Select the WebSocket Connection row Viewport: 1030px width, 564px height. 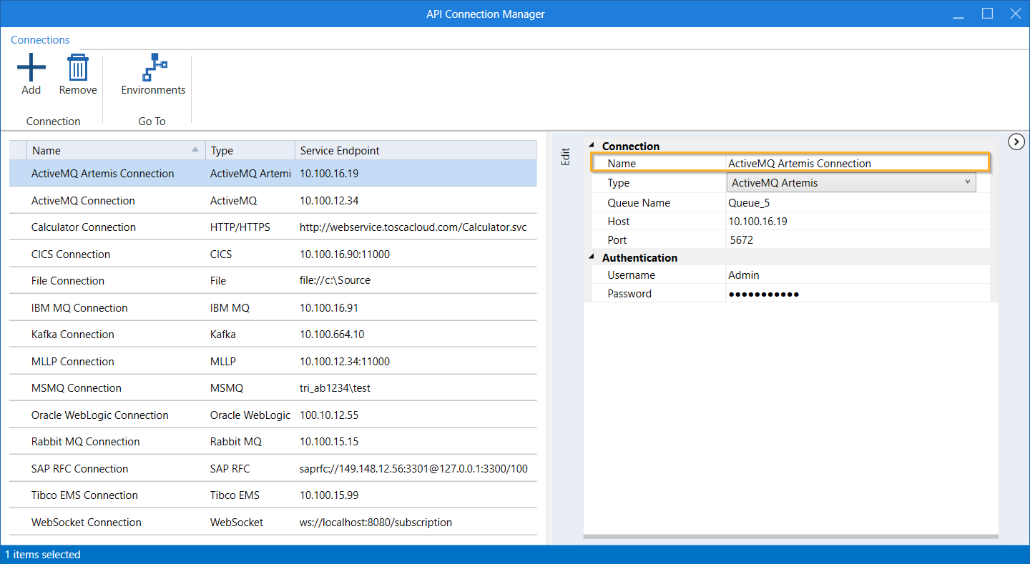point(87,523)
